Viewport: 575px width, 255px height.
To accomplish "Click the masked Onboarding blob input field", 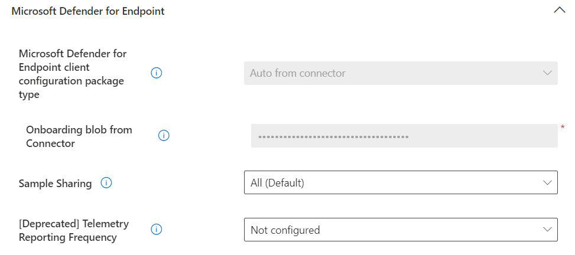I will [x=404, y=136].
